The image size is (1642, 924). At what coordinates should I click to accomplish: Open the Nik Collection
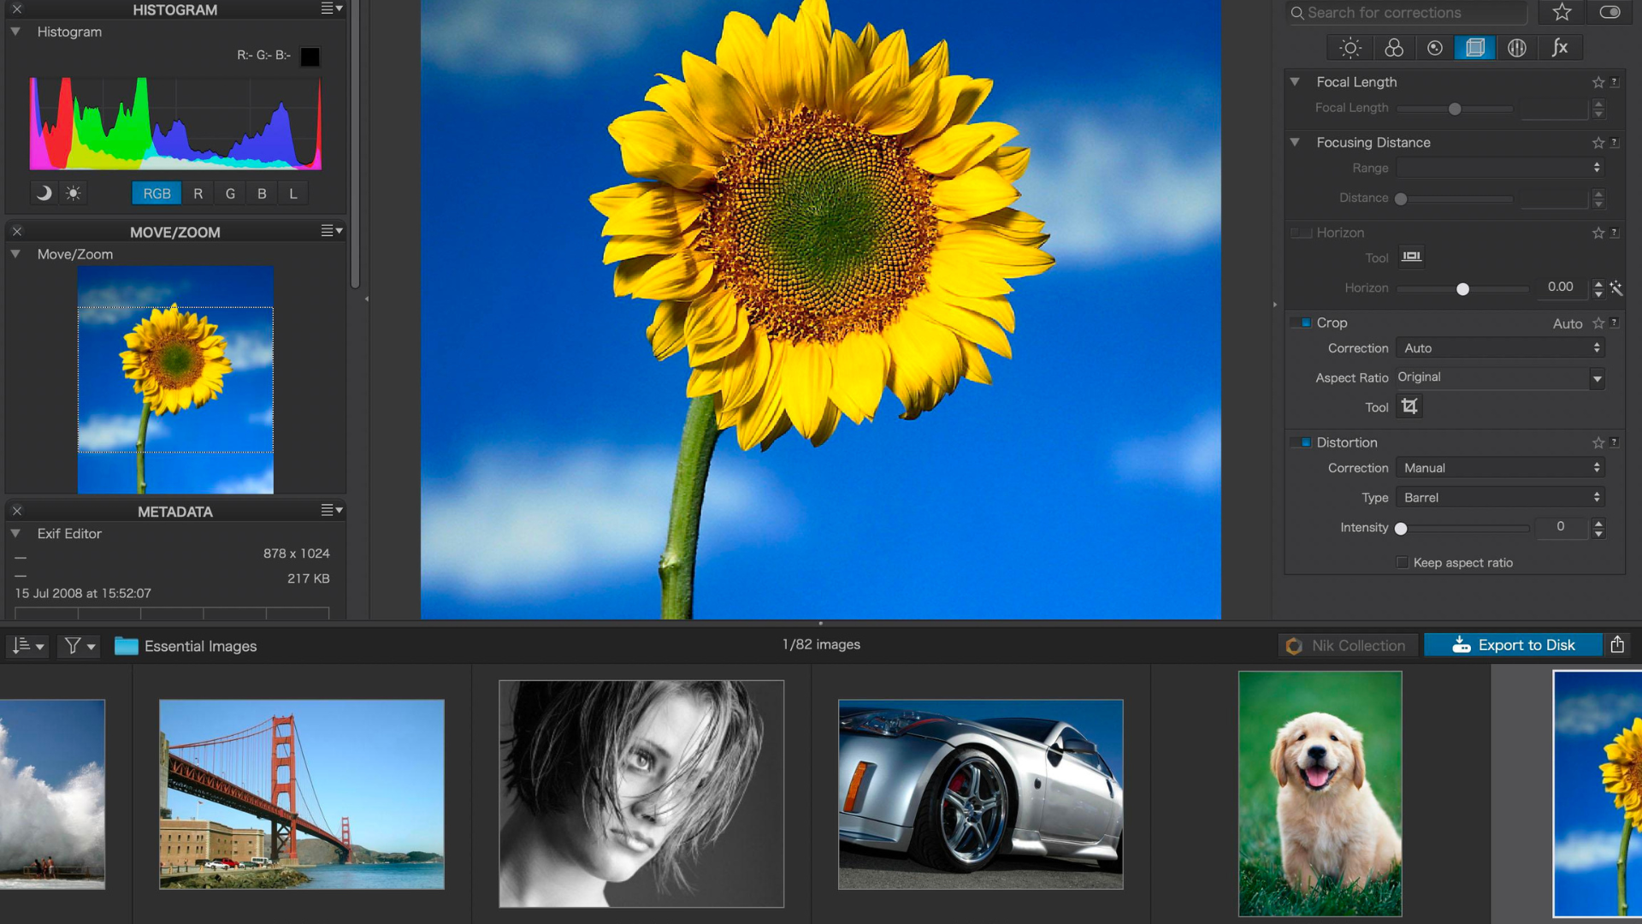[x=1348, y=645]
